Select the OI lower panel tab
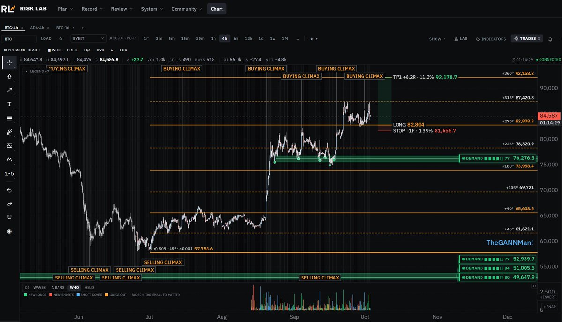Screen dimensions: 562x322 click(x=27, y=287)
